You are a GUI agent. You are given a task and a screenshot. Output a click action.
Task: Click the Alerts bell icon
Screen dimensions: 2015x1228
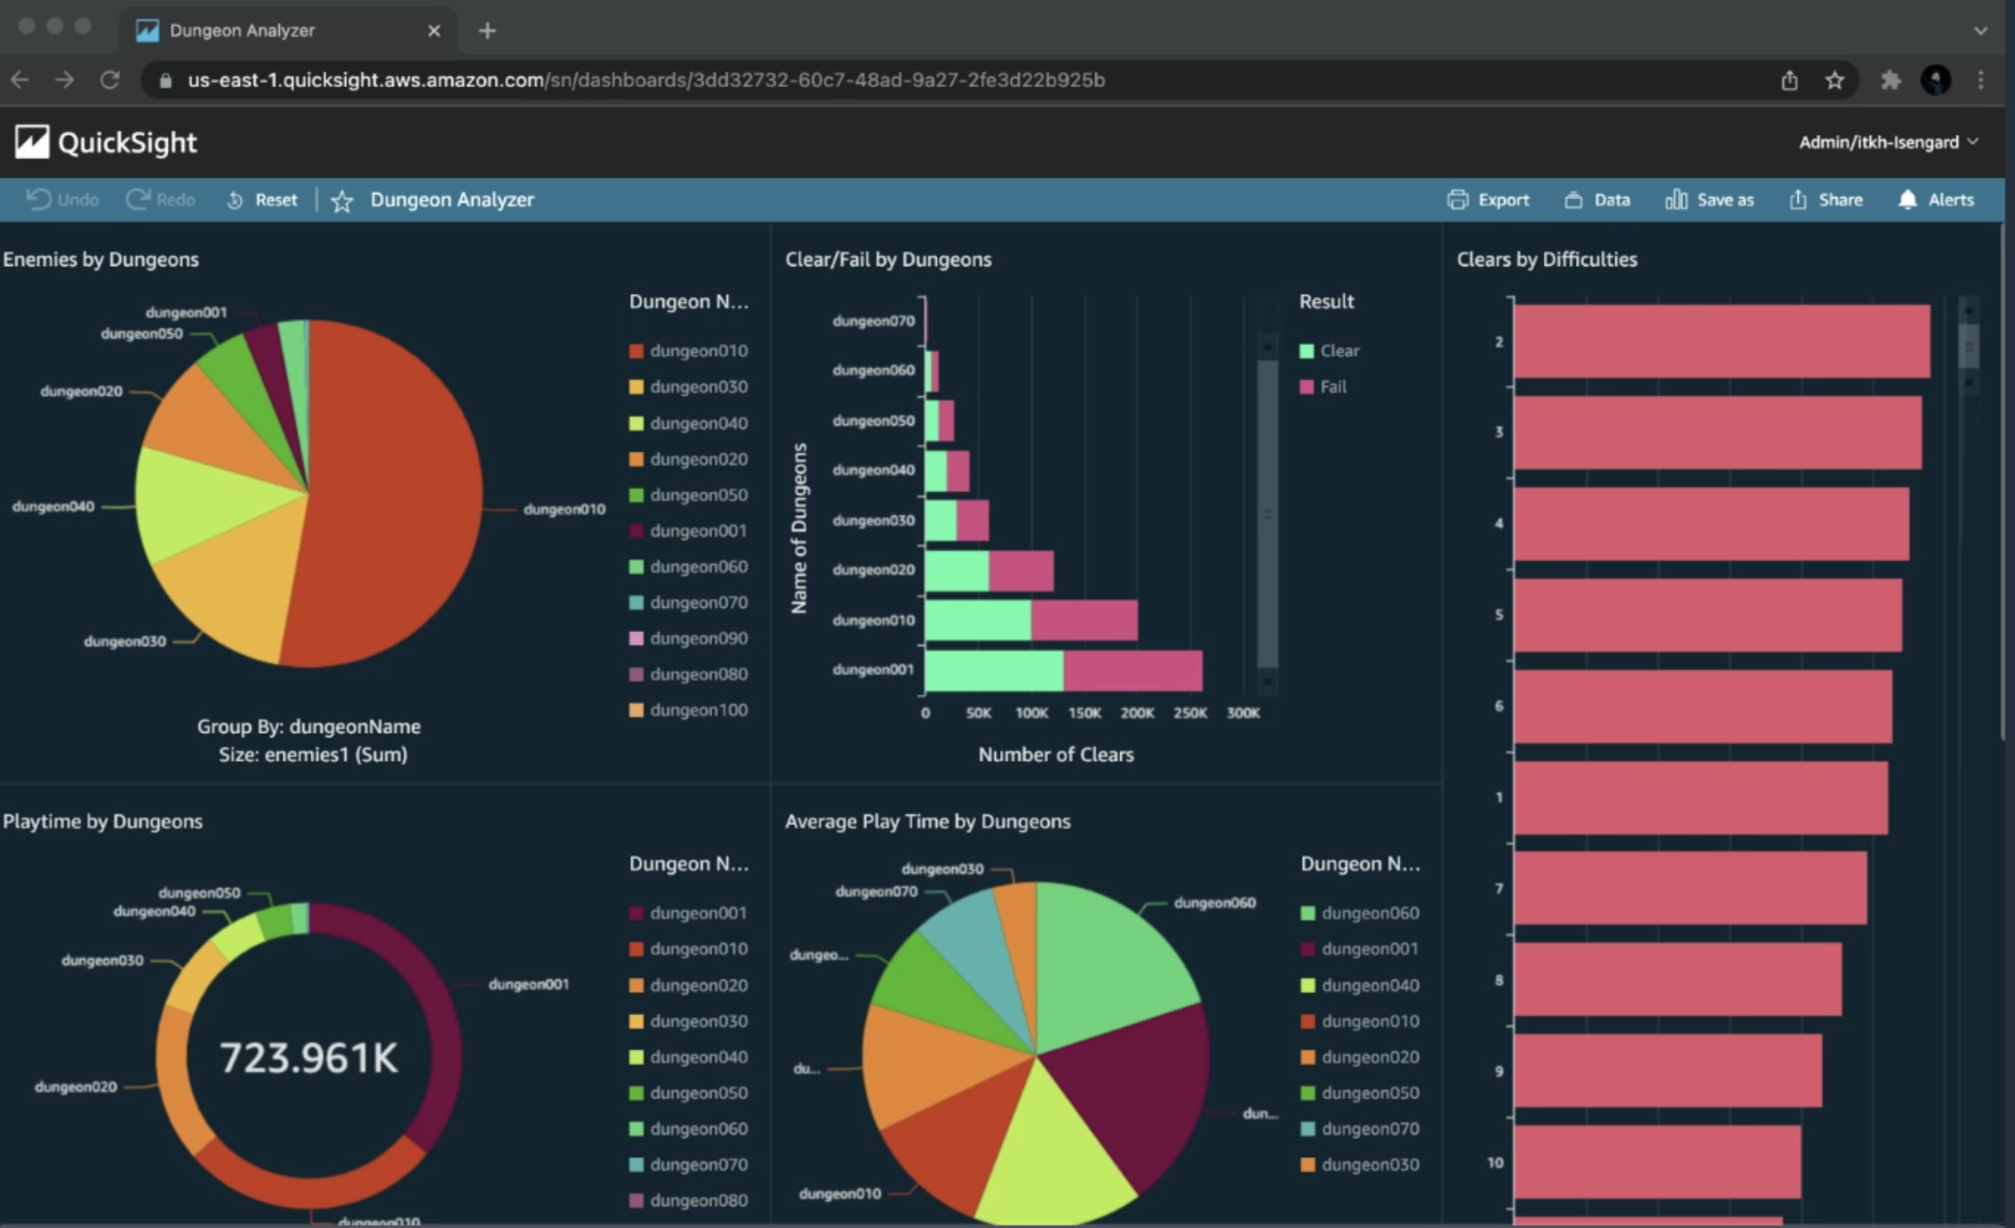[x=1907, y=199]
